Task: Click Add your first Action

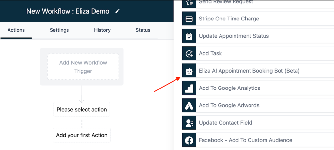Action: (x=82, y=135)
